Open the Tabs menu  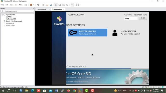(x=20, y=5)
